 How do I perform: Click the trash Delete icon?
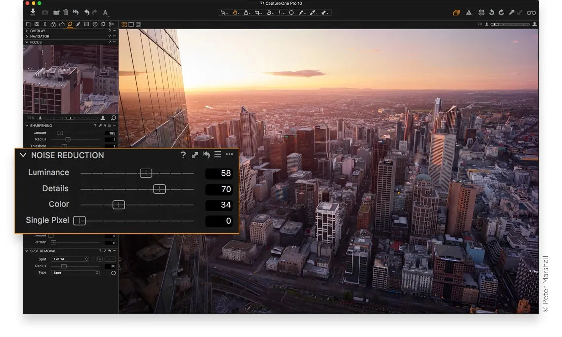[x=66, y=12]
